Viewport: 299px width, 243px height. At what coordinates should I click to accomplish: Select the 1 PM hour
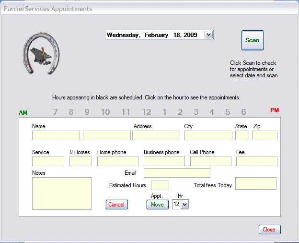click(164, 112)
